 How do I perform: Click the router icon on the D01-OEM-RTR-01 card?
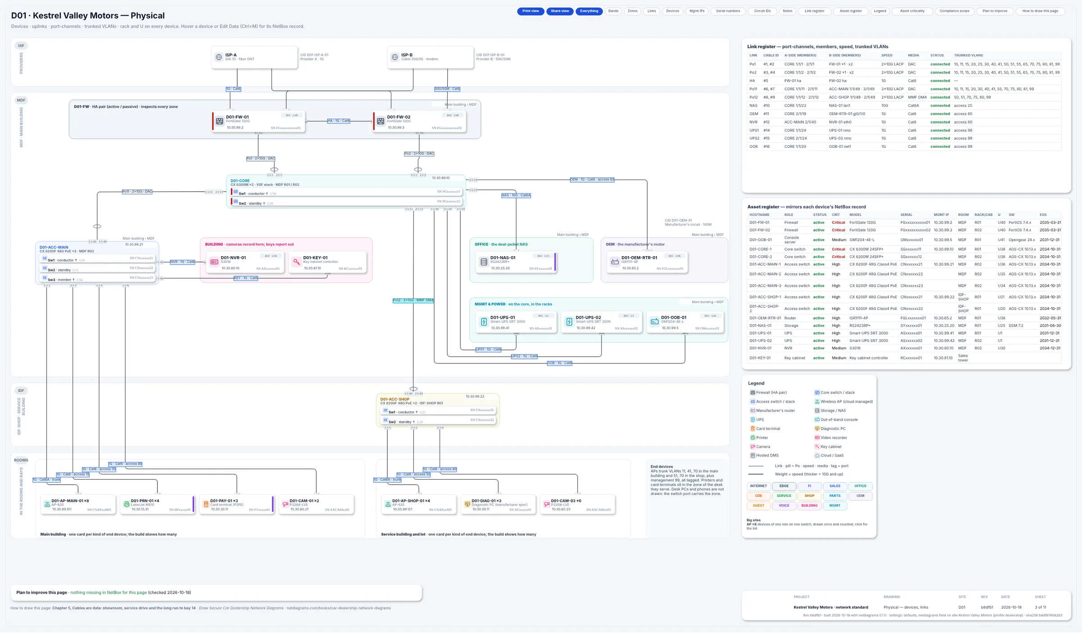coord(614,262)
